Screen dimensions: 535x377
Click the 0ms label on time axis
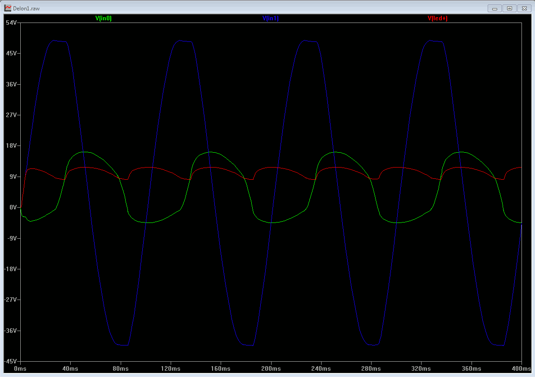tap(20, 368)
